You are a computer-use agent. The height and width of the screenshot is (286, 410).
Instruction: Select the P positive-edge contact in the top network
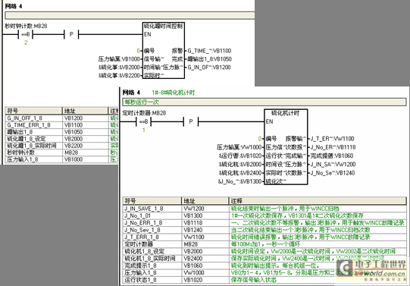tap(71, 34)
